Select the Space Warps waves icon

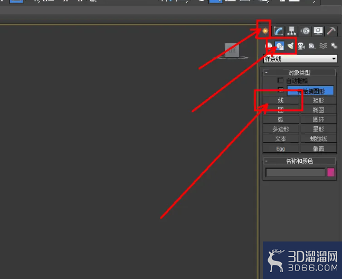tap(323, 46)
